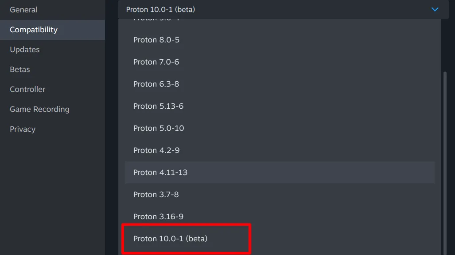Open the Proton 10.0-1 (beta) combo box
This screenshot has height=255, width=455.
279,9
